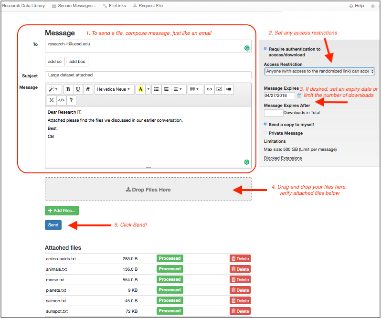Enable the Private Message checkbox
381x319 pixels.
point(265,133)
